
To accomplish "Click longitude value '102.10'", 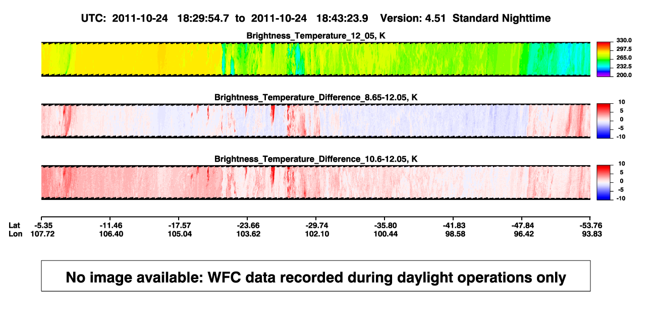I will (x=318, y=234).
